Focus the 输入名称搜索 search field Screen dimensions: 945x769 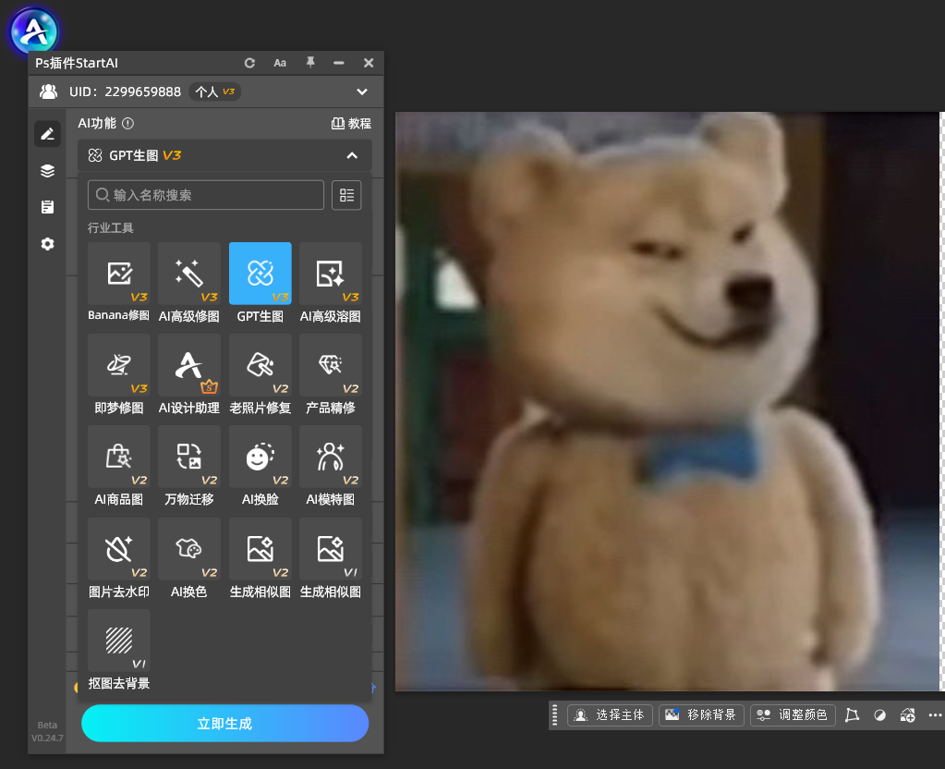(x=205, y=195)
